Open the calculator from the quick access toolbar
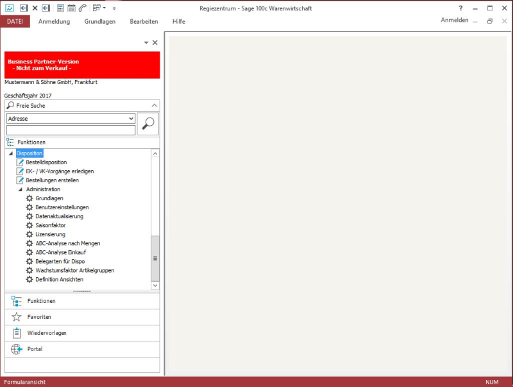Viewport: 513px width, 387px height. (60, 8)
